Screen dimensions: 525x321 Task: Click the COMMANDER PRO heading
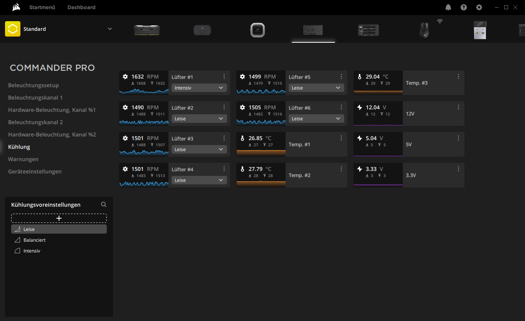pyautogui.click(x=52, y=68)
